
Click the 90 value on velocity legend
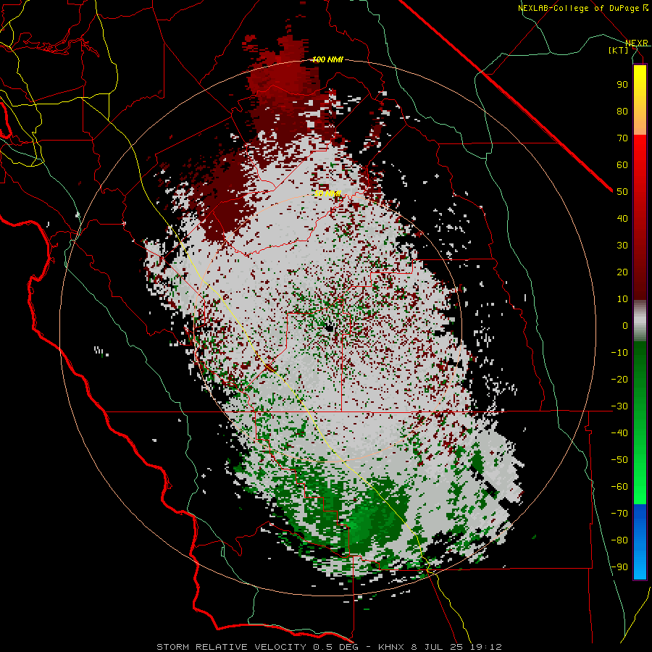[x=622, y=85]
